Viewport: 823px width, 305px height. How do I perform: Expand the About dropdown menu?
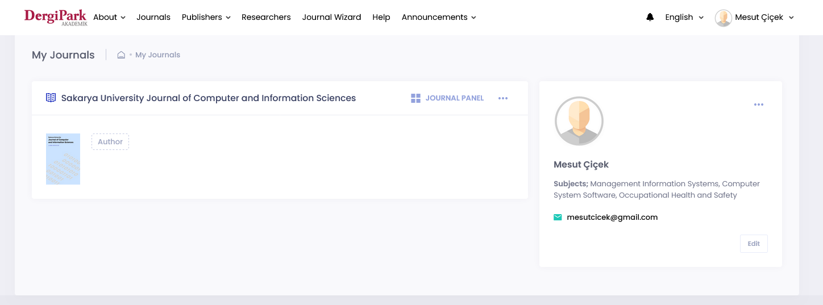[109, 18]
